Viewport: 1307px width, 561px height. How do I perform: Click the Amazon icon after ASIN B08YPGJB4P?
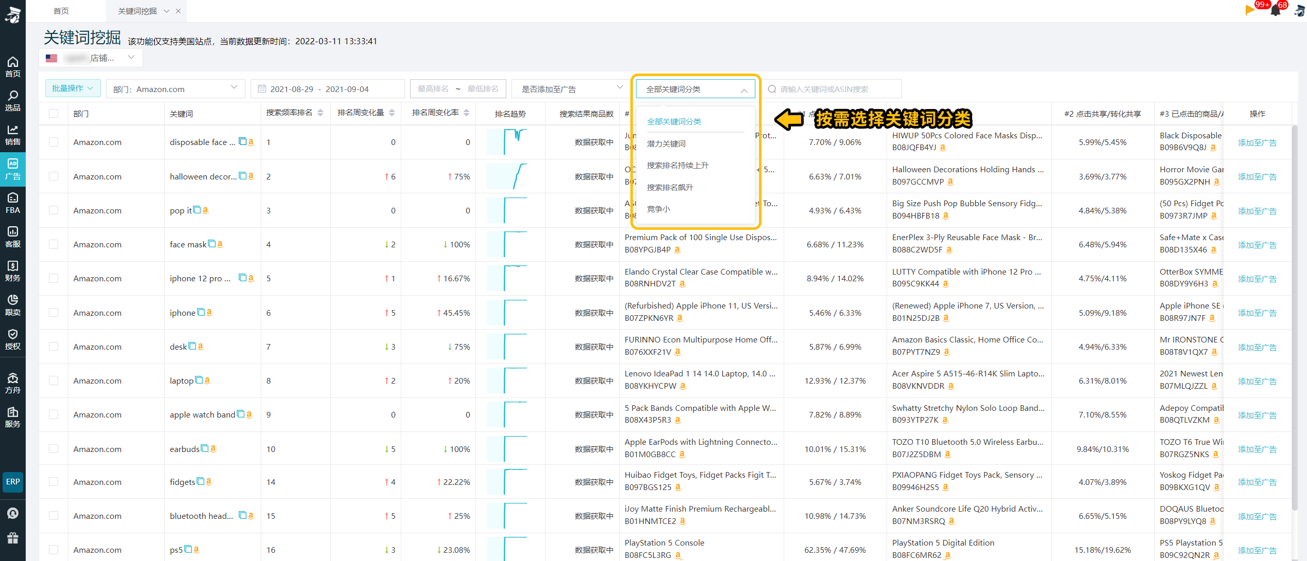pos(677,249)
